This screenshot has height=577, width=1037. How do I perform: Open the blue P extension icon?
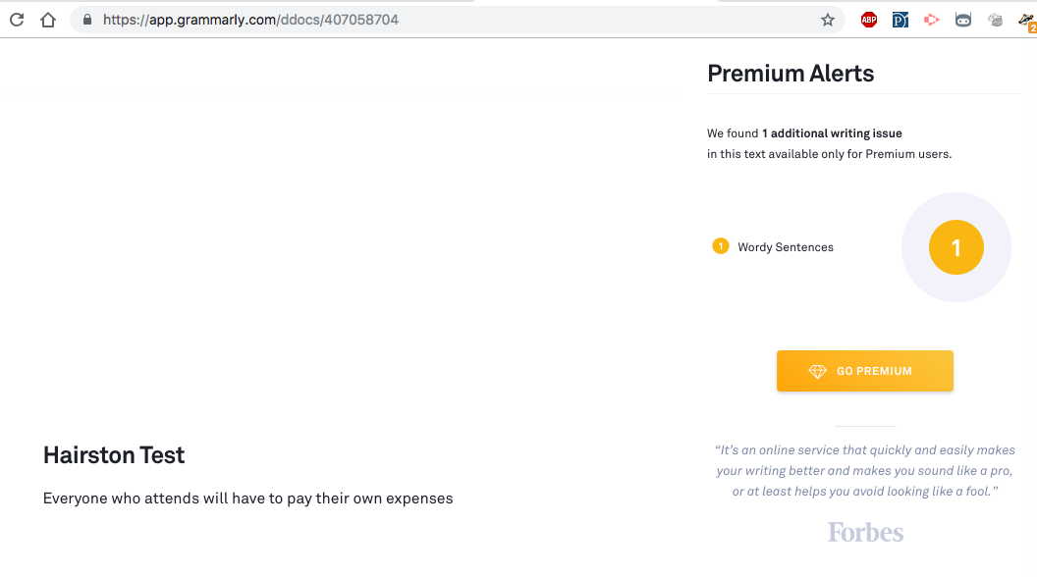900,20
